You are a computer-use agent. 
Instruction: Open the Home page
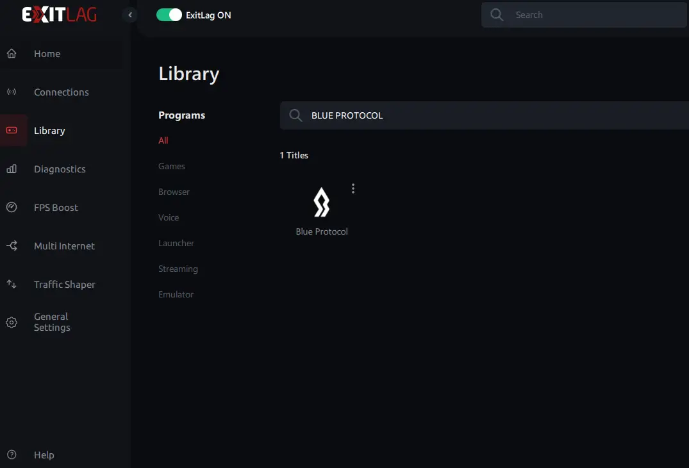47,54
